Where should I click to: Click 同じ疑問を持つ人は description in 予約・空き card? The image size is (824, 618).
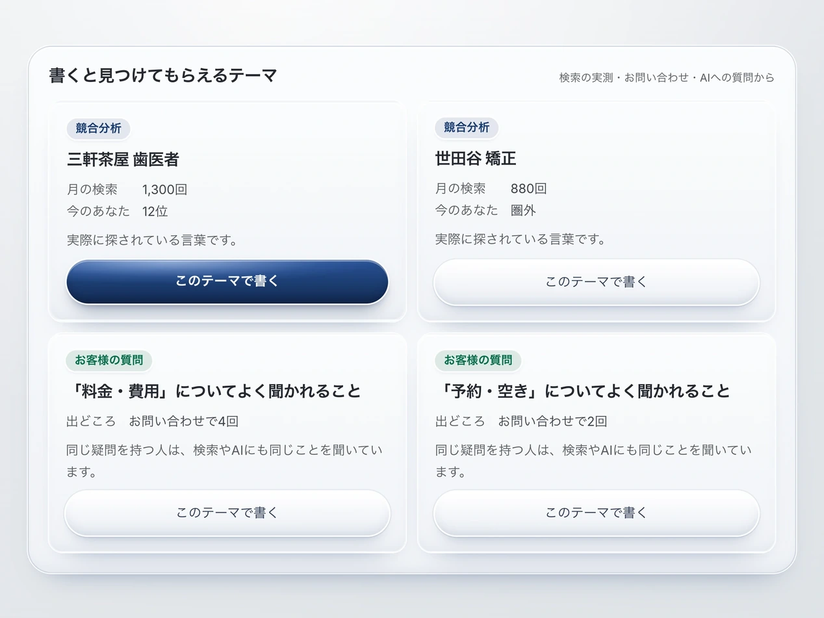593,461
